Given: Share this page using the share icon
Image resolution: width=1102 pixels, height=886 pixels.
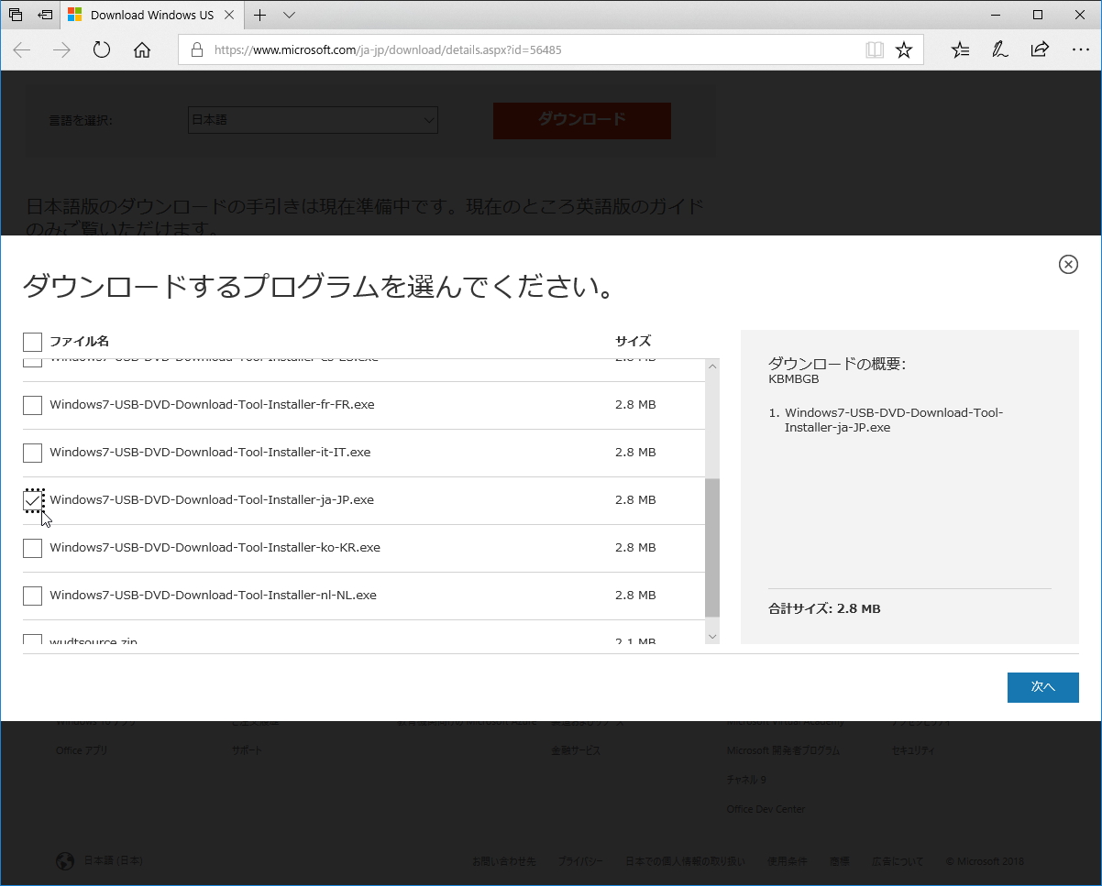Looking at the screenshot, I should pyautogui.click(x=1040, y=49).
